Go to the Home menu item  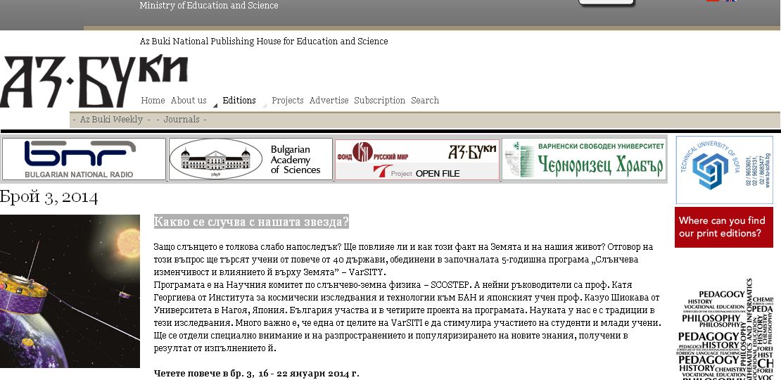153,100
